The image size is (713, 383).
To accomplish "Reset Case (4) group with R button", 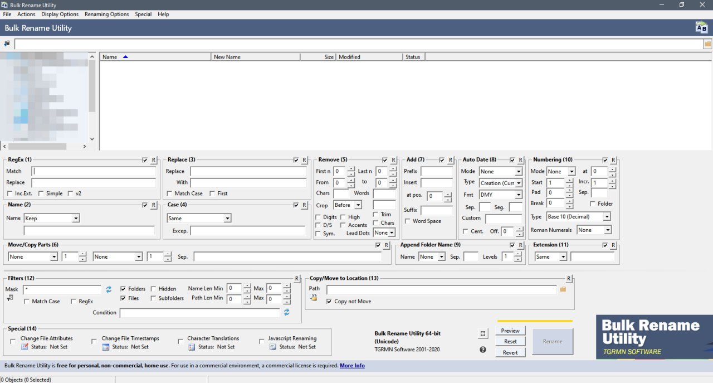I will click(305, 205).
